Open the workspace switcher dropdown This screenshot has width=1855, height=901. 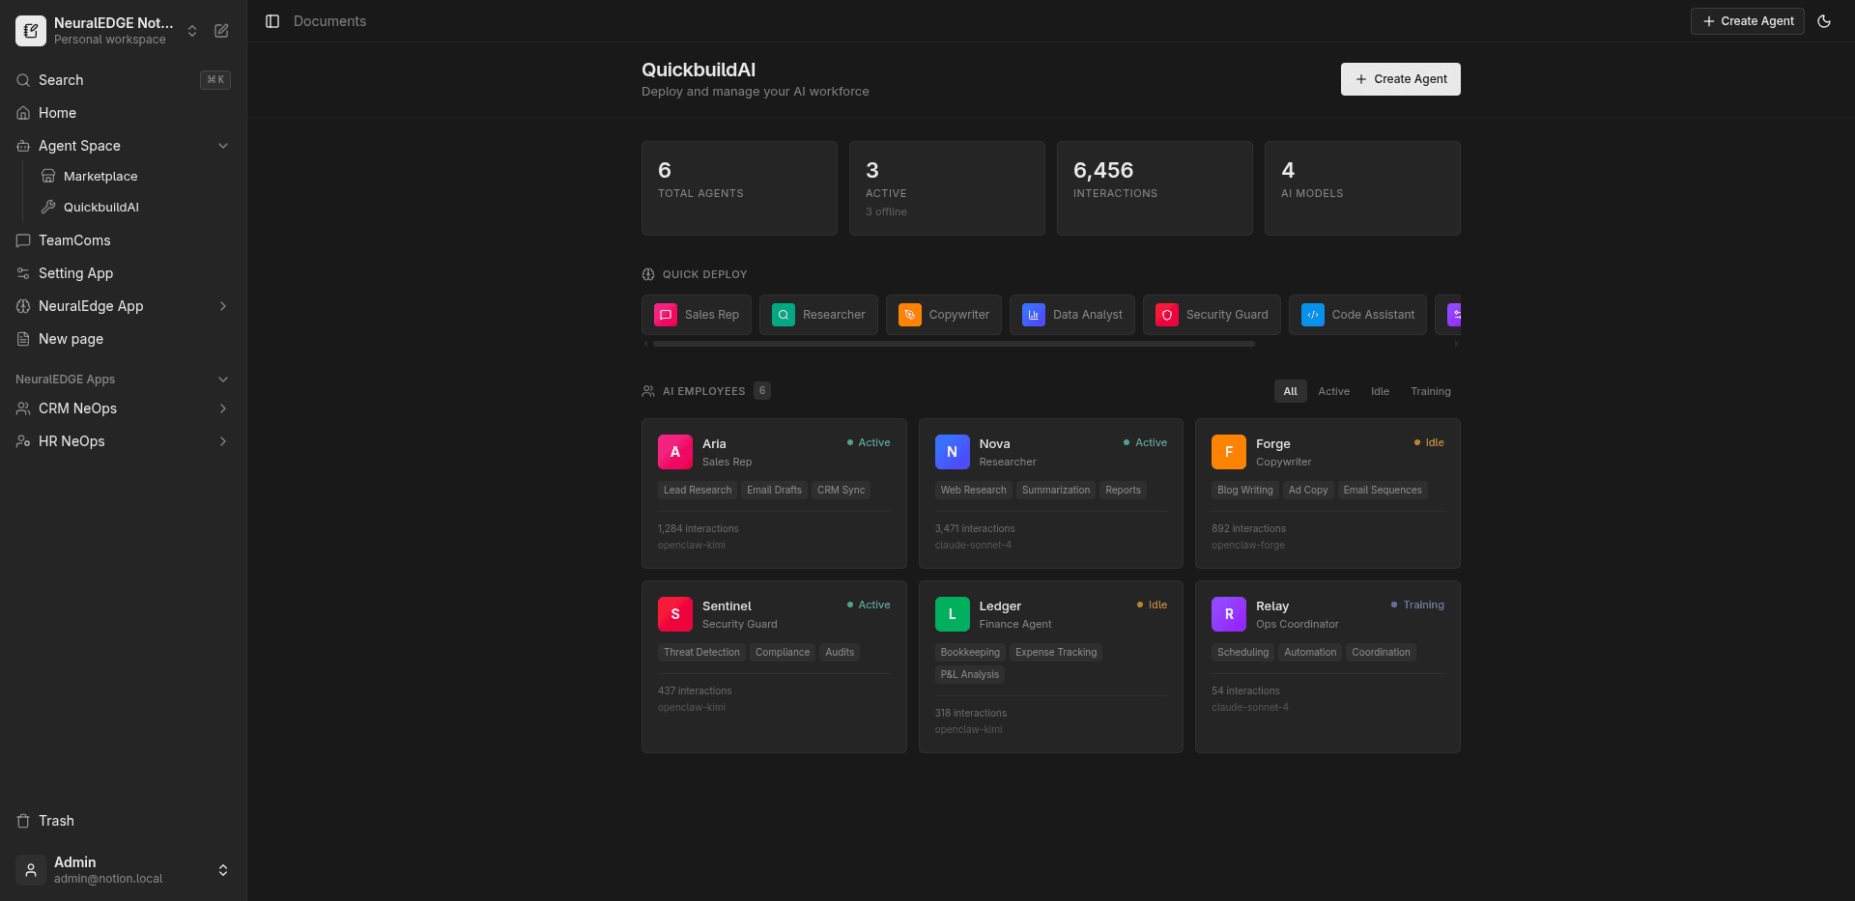click(x=191, y=31)
